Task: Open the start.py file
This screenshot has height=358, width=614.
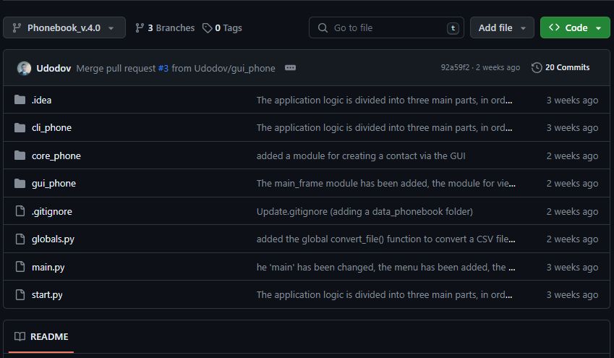Action: tap(47, 294)
